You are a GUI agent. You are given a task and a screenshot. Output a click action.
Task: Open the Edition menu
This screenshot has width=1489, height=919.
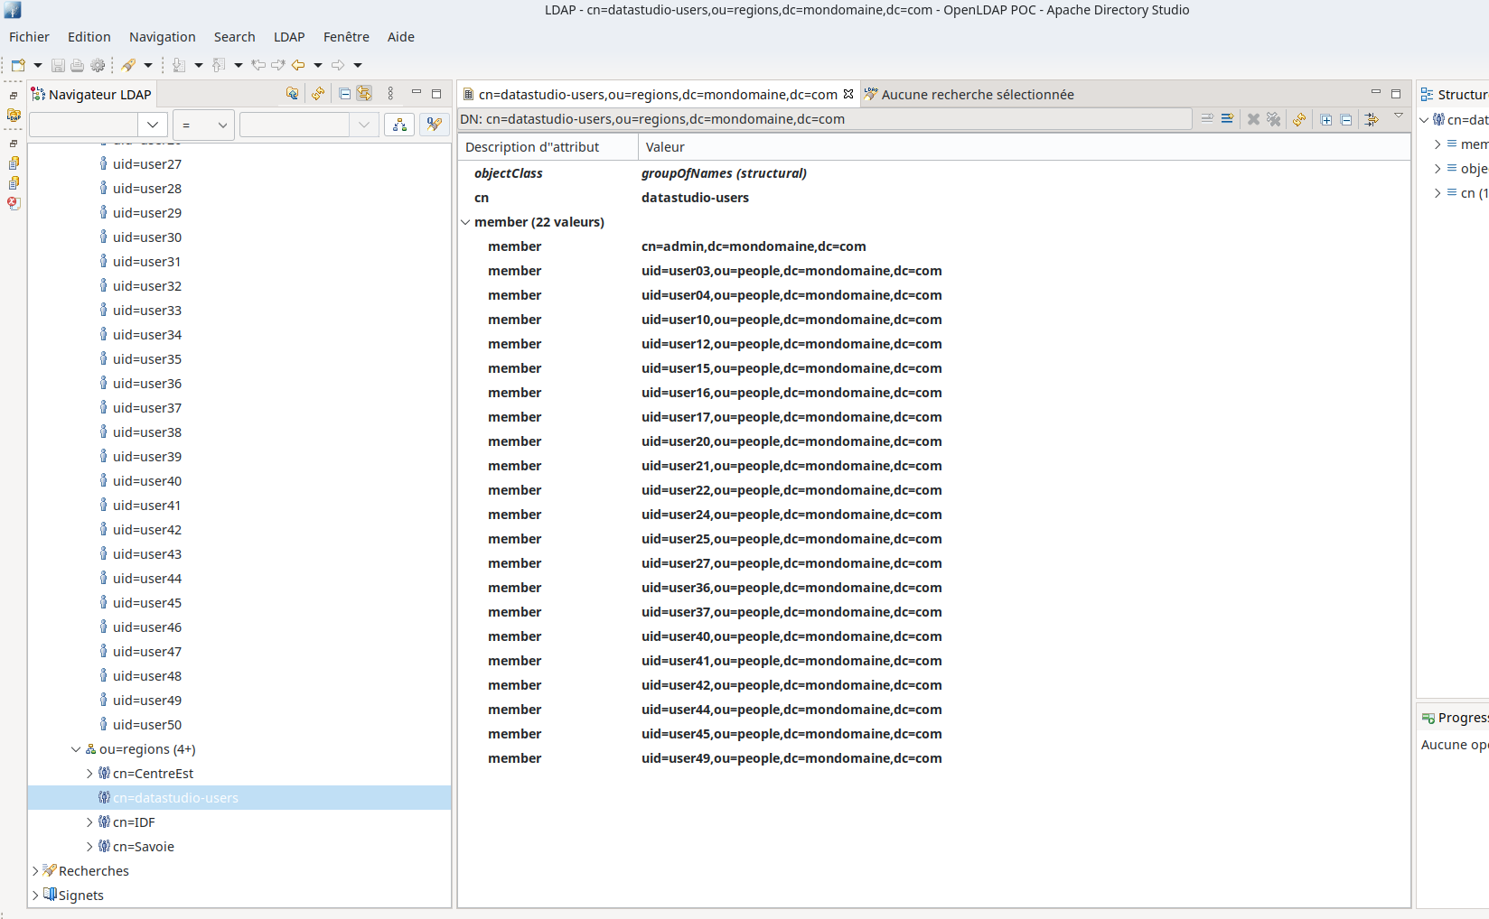tap(89, 37)
